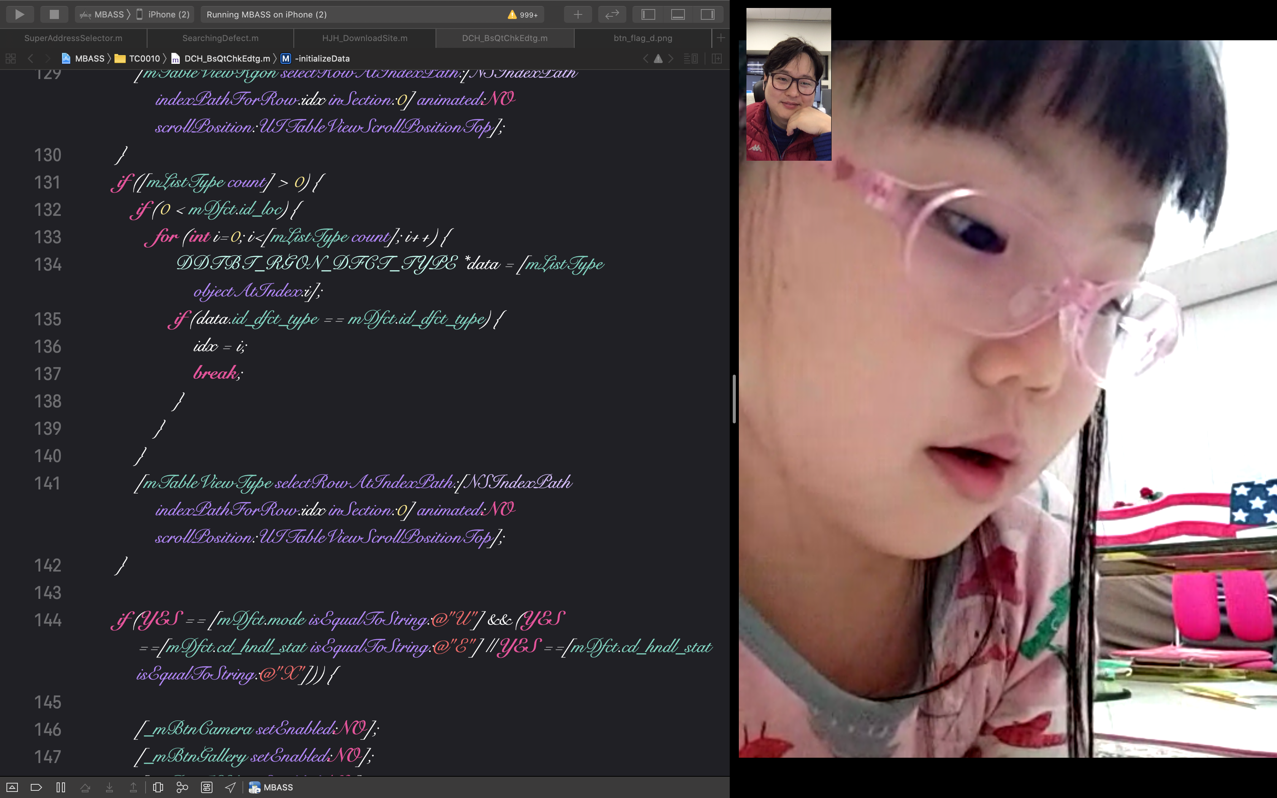Click the small self-view video thumbnail
The height and width of the screenshot is (798, 1277).
(x=788, y=84)
